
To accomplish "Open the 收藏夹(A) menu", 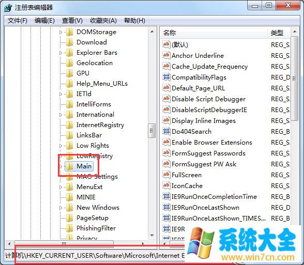I will [103, 21].
